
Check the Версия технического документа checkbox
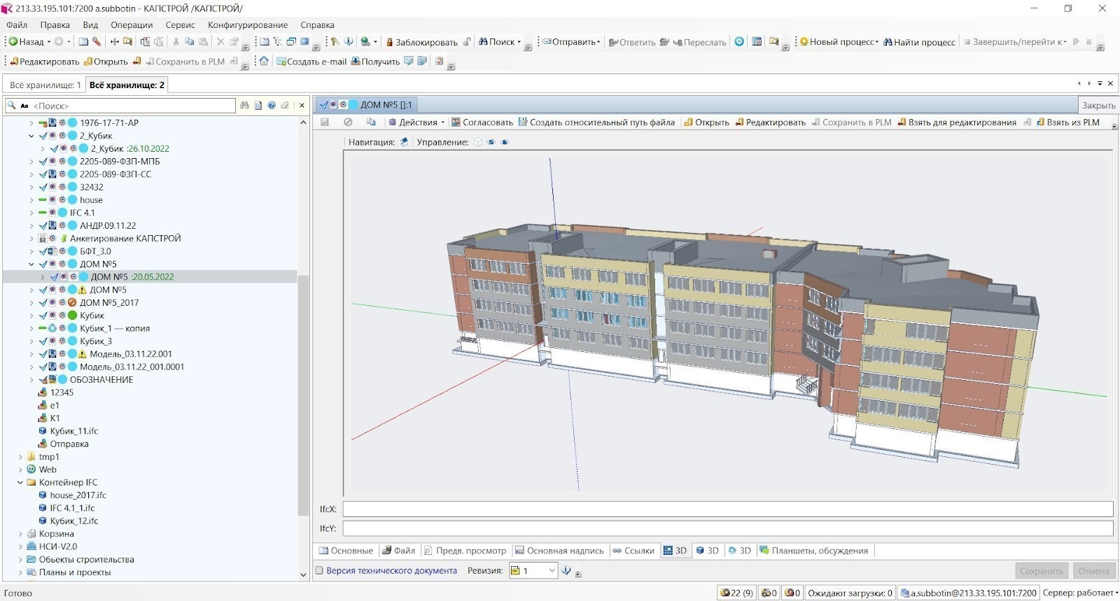[x=319, y=571]
